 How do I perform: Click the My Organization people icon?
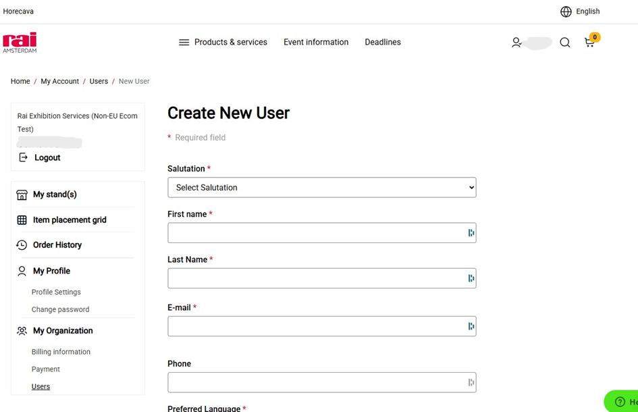[x=22, y=331]
